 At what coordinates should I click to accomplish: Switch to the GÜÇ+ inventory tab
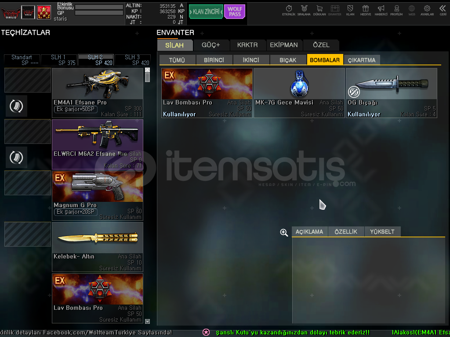click(x=210, y=45)
